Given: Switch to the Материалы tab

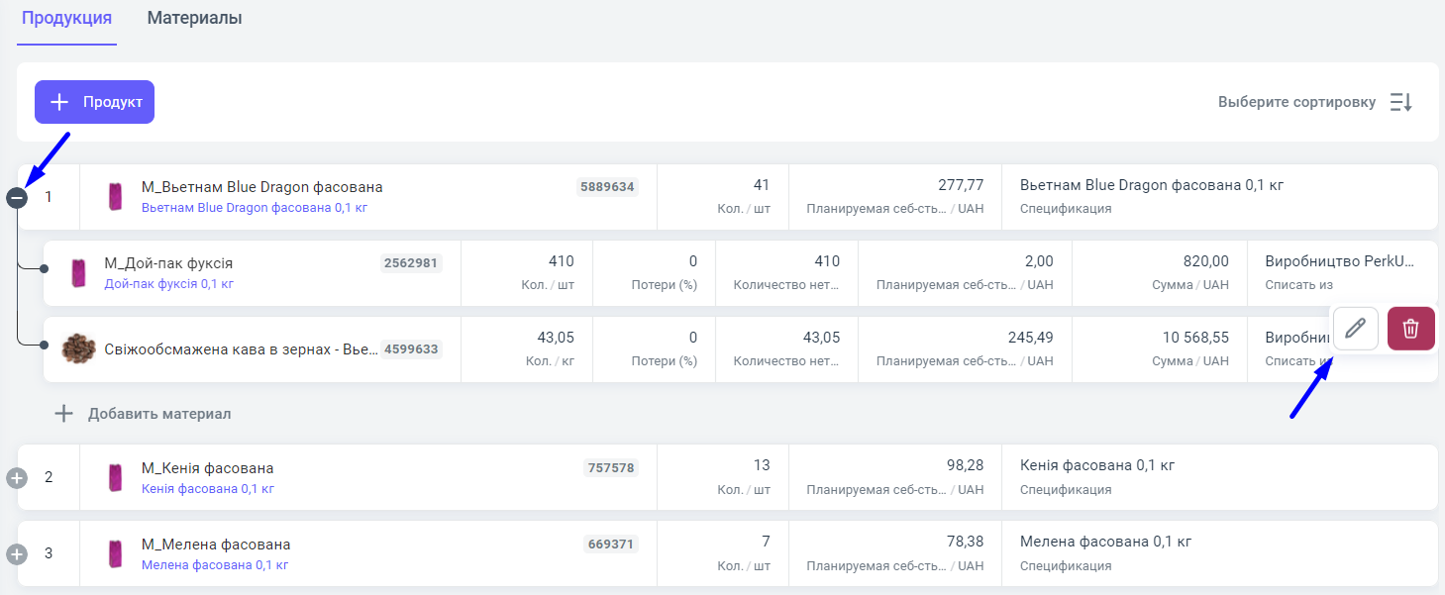Looking at the screenshot, I should (194, 18).
